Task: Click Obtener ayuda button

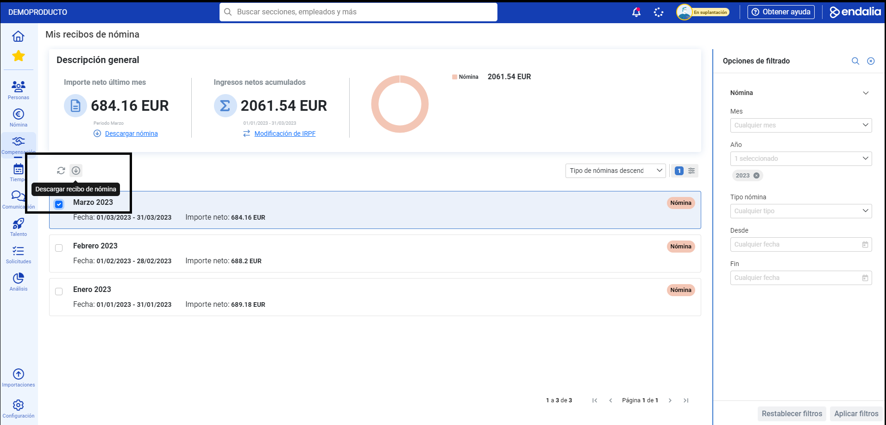Action: click(781, 12)
